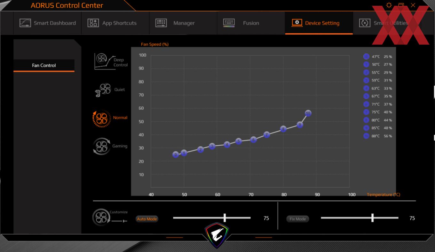The image size is (435, 252).
Task: Select curve point 2 on graph
Action: pos(201,149)
